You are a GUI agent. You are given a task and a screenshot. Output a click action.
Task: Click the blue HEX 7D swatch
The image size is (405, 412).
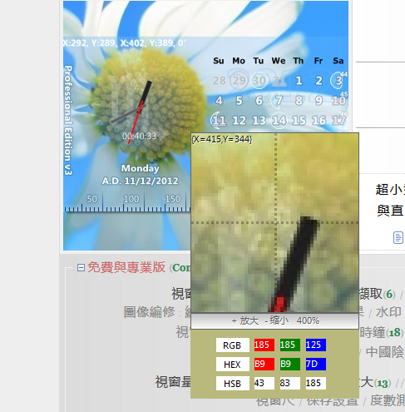coord(316,364)
